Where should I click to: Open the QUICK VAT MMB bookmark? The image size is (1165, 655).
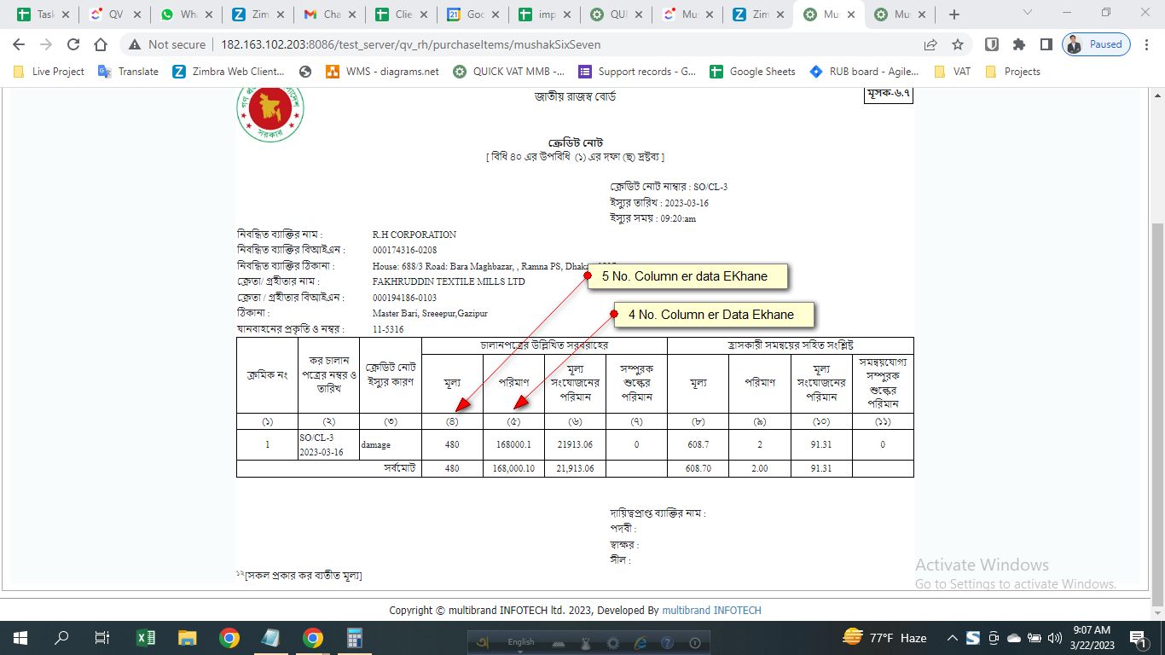pyautogui.click(x=509, y=72)
